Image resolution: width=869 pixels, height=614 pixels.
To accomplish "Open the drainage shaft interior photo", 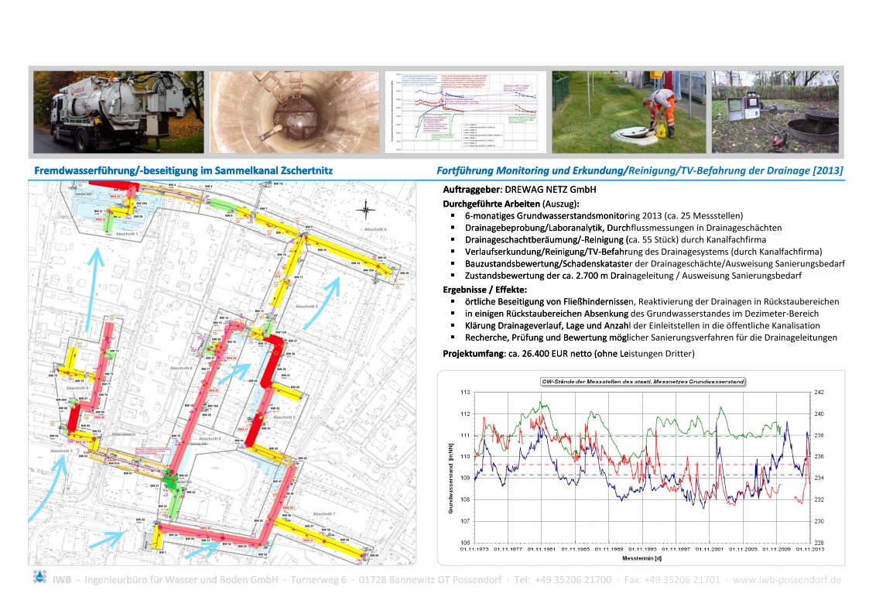I will 295,111.
